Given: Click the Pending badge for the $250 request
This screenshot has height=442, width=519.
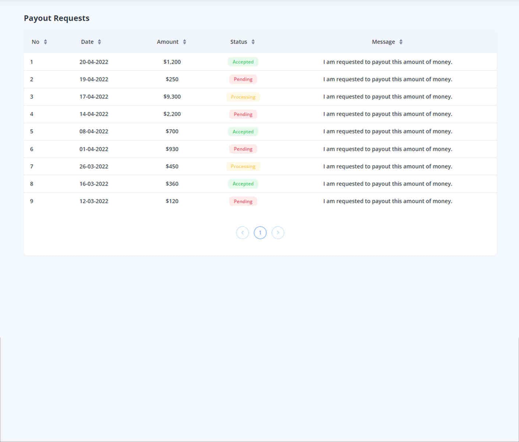Looking at the screenshot, I should 243,79.
